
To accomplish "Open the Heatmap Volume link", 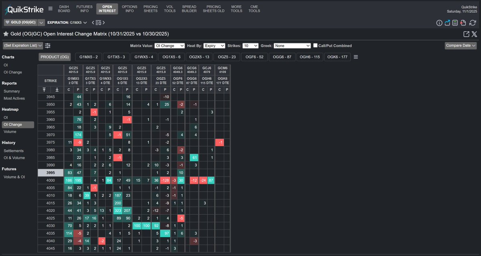I will tap(10, 131).
